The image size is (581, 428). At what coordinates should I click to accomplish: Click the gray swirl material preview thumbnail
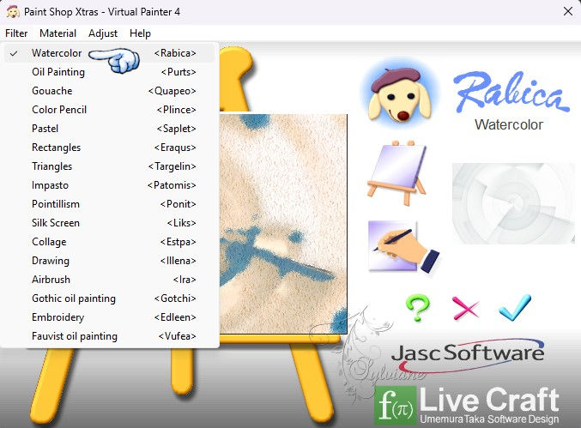(x=513, y=203)
